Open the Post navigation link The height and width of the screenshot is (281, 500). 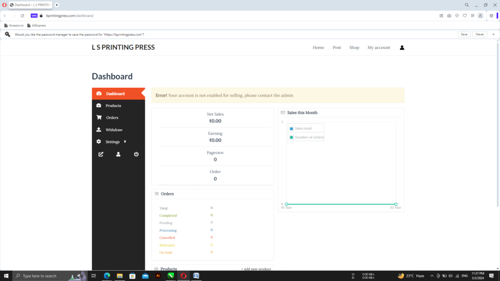337,47
